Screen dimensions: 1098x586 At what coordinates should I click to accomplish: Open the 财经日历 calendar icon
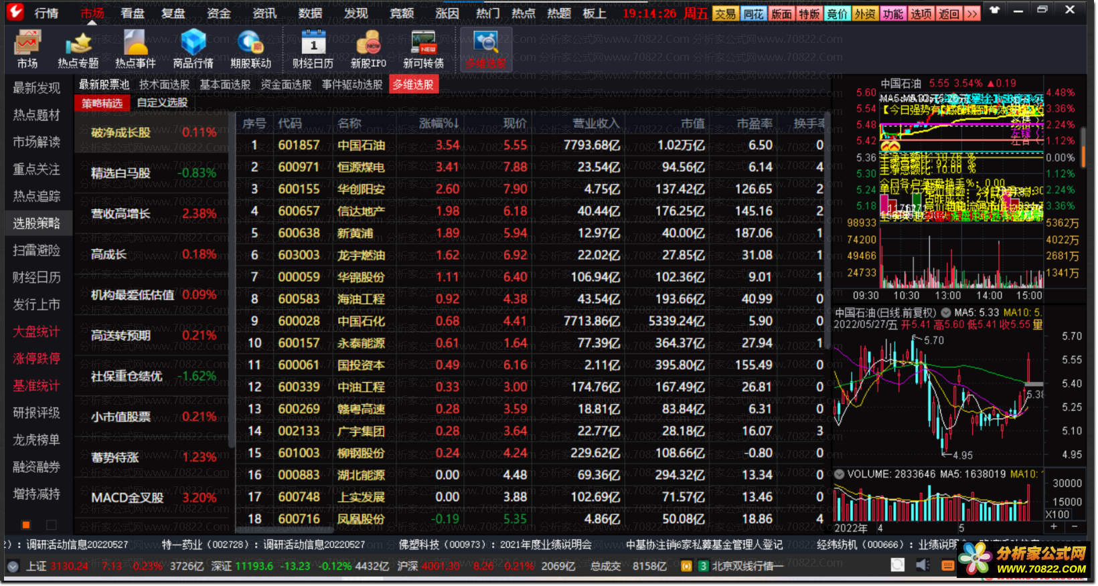(313, 50)
